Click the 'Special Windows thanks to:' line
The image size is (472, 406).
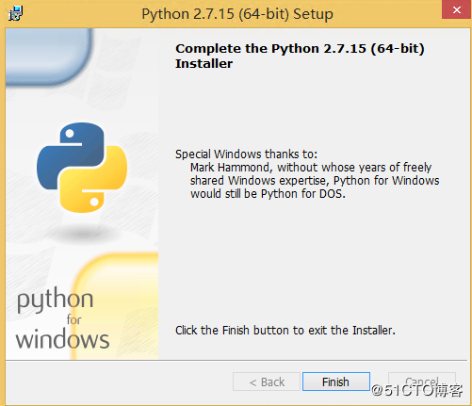[246, 154]
